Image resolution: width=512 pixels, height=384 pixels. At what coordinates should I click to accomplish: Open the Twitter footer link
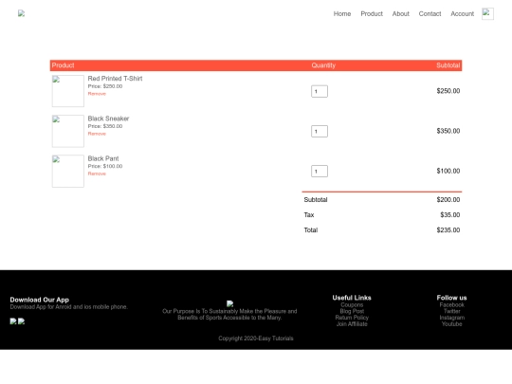coord(451,311)
